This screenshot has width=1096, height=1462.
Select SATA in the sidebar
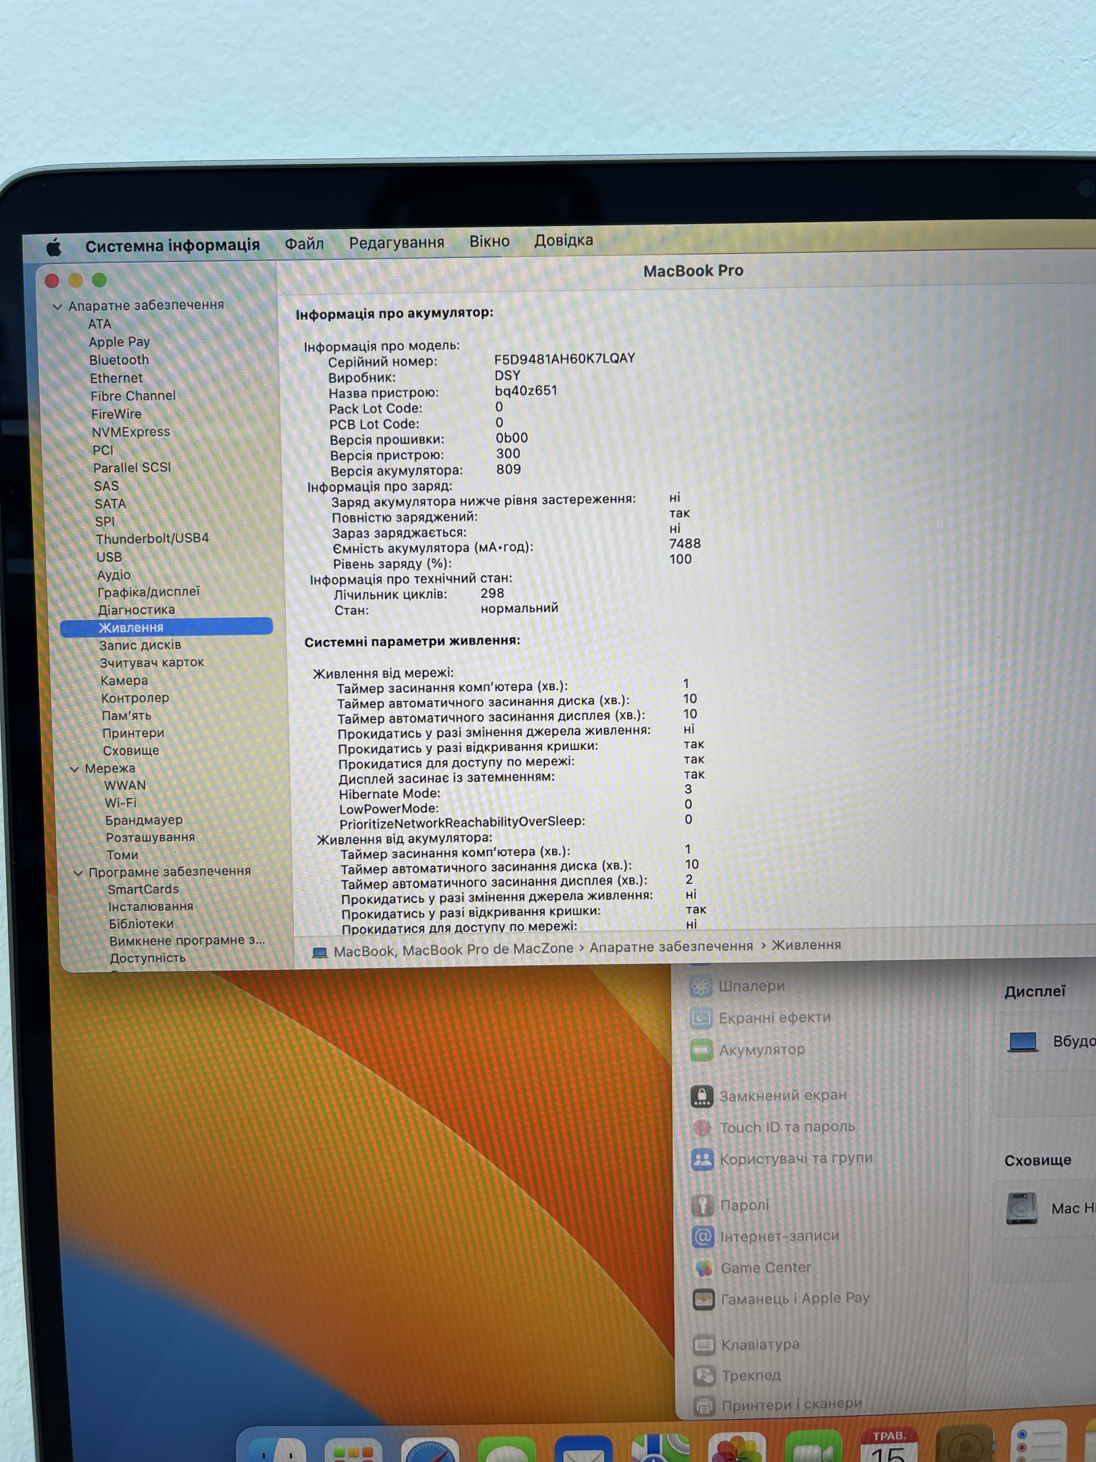tap(110, 504)
